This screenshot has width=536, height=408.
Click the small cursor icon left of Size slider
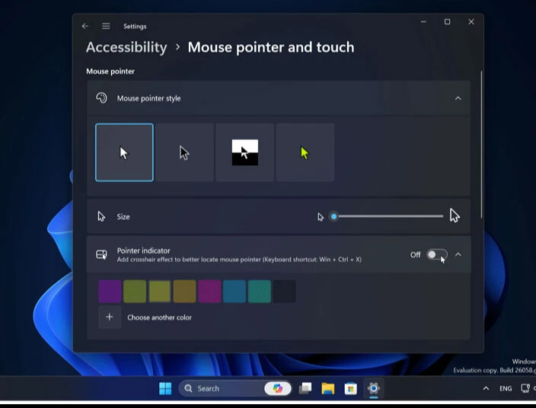(321, 217)
